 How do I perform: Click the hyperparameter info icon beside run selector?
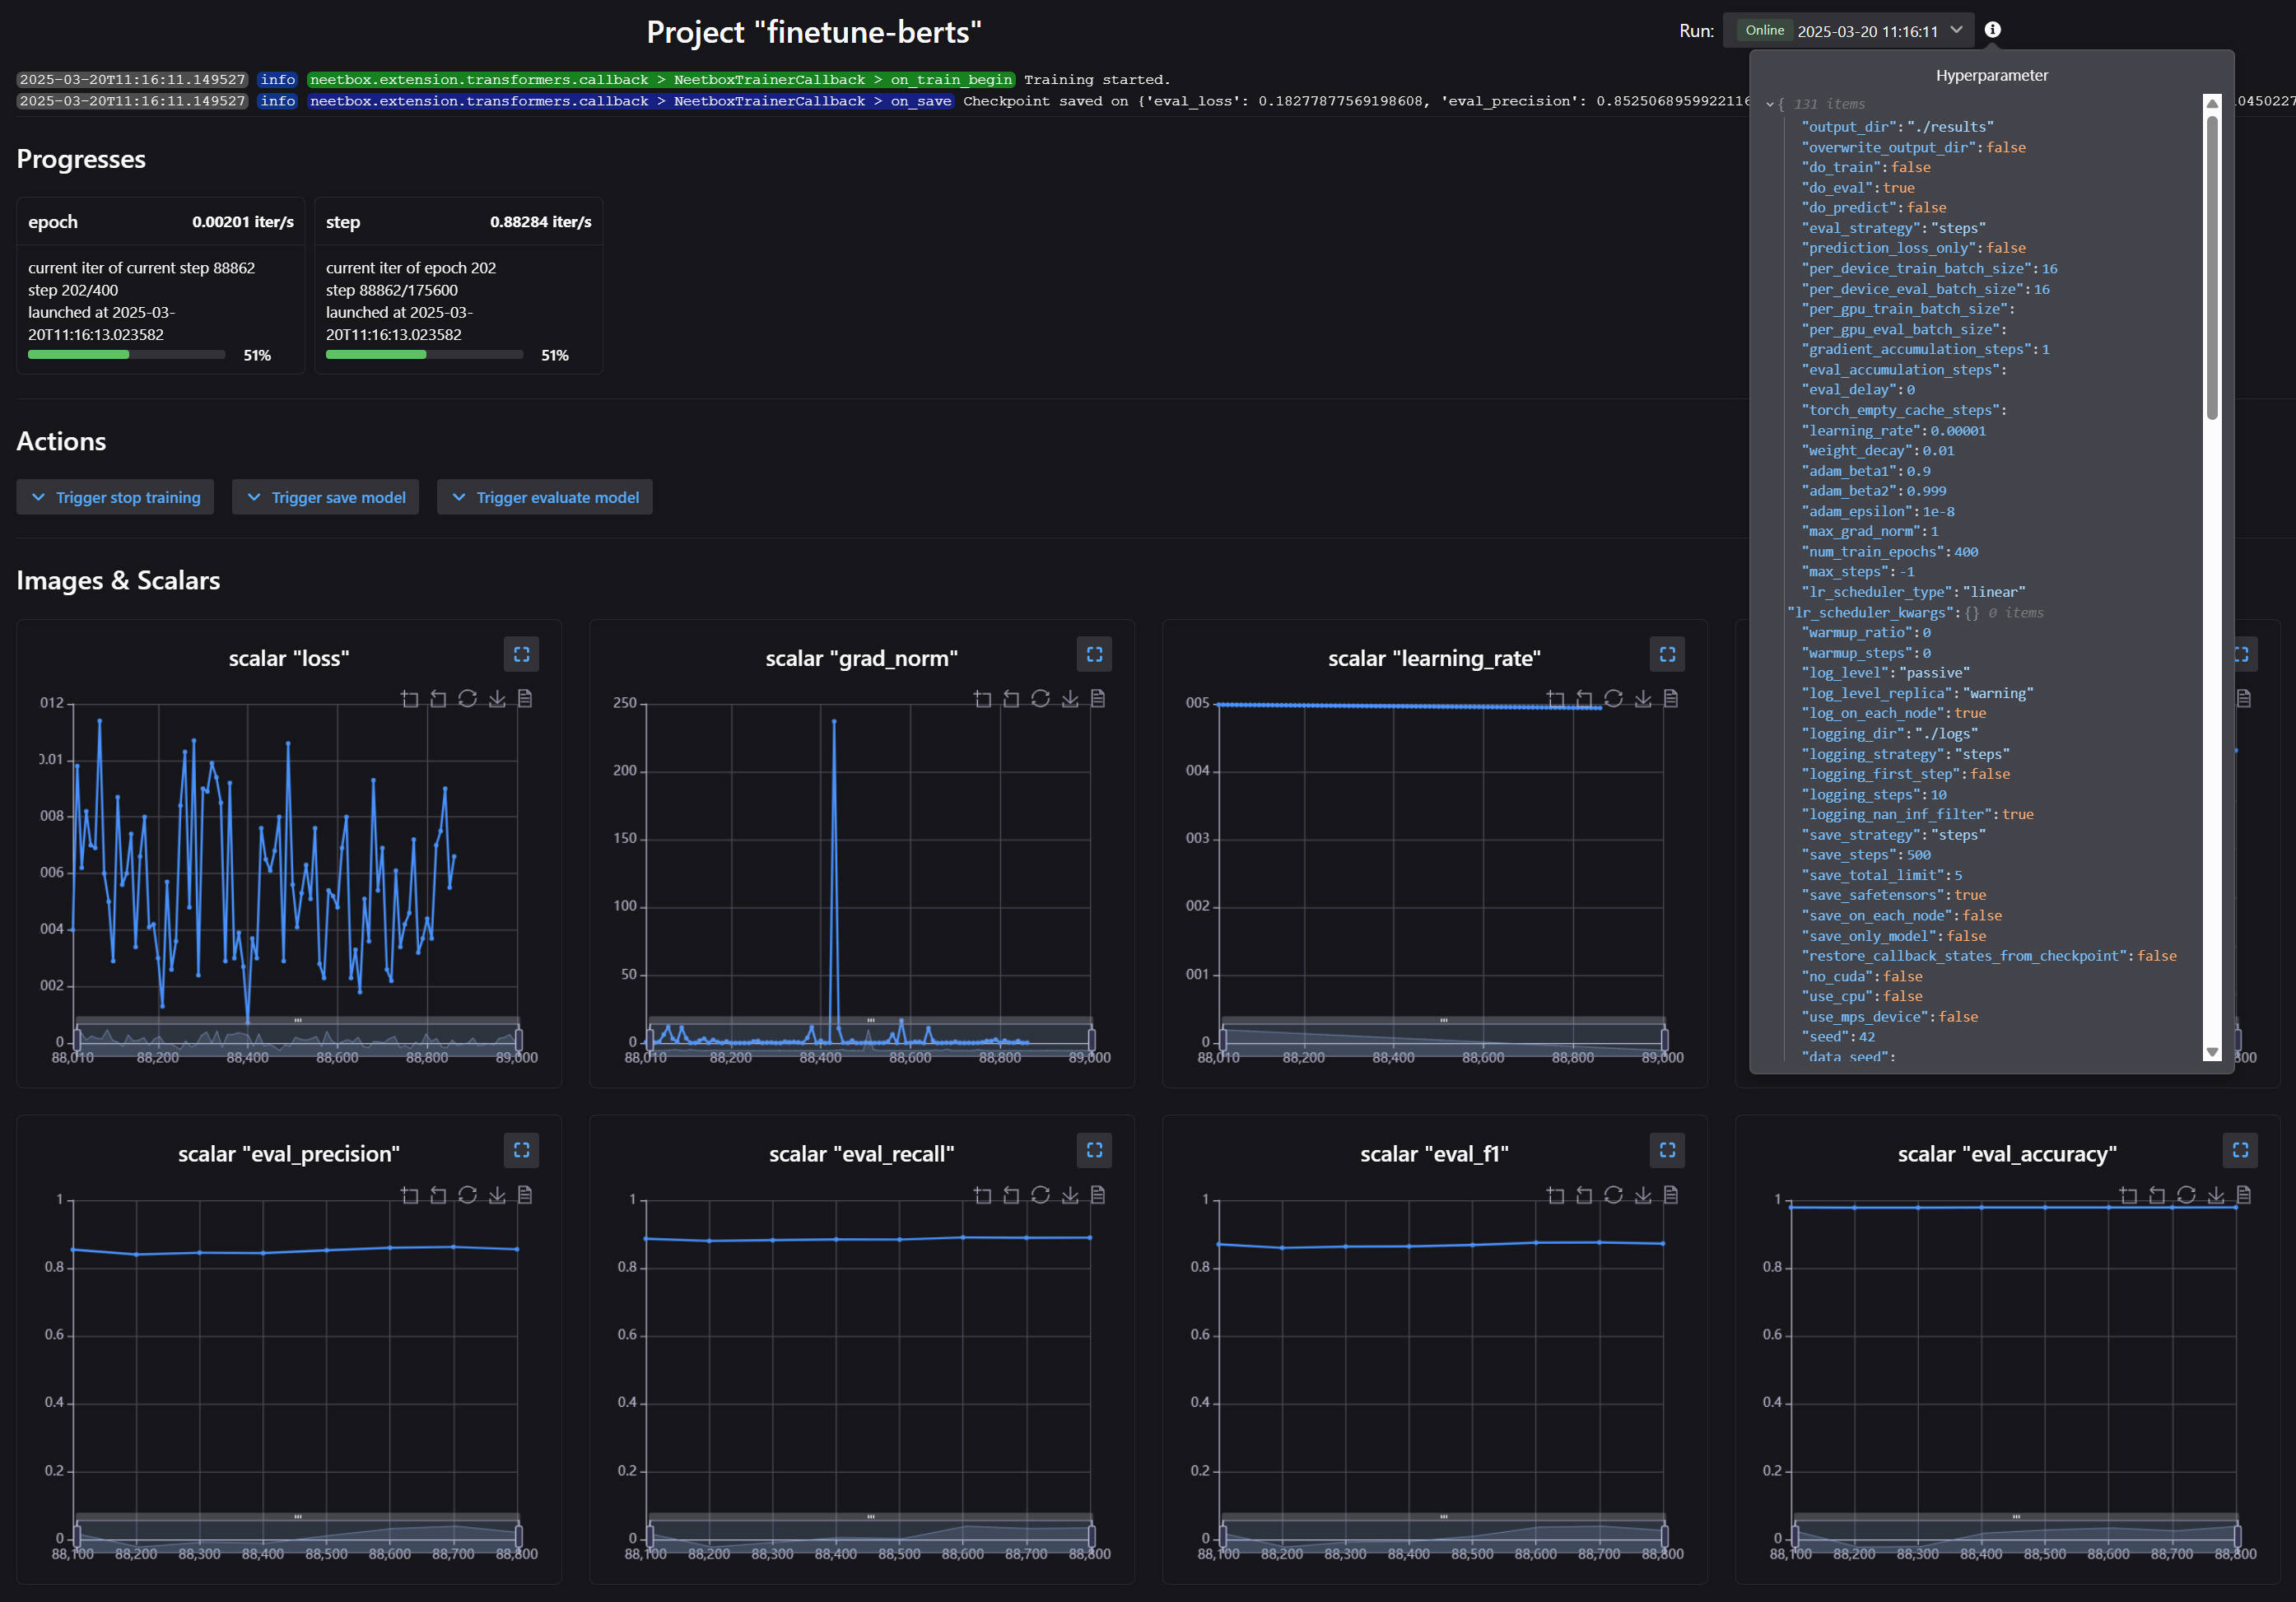coord(1992,30)
